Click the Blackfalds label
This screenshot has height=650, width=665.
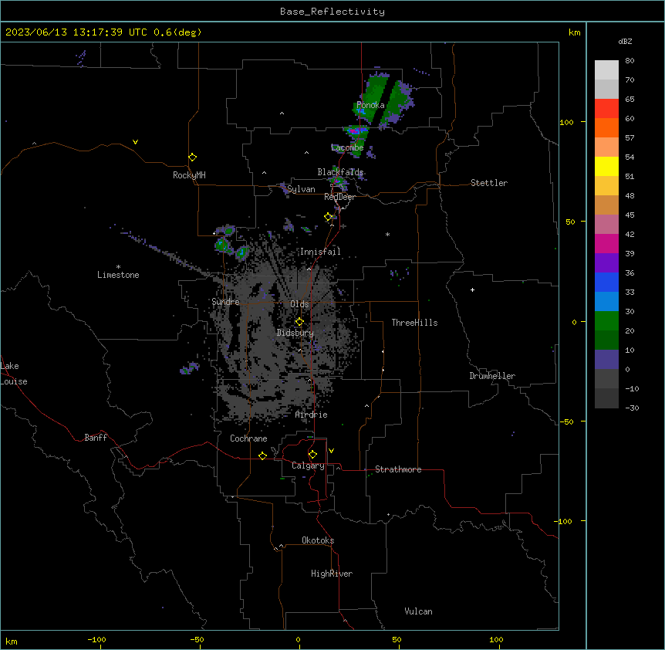(x=340, y=172)
